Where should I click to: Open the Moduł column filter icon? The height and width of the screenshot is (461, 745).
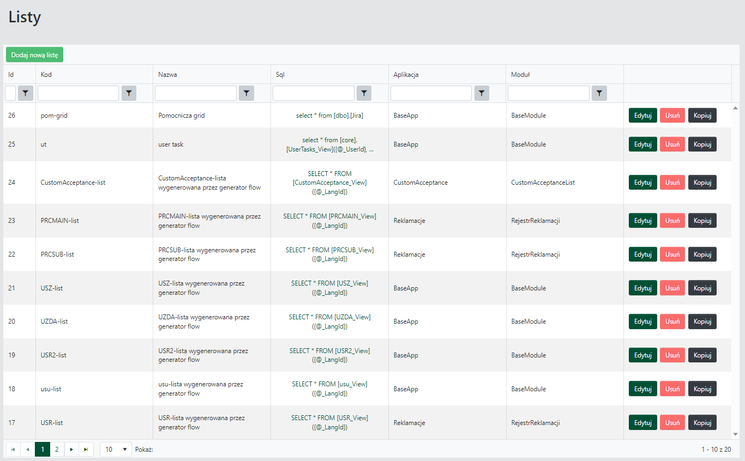(599, 94)
